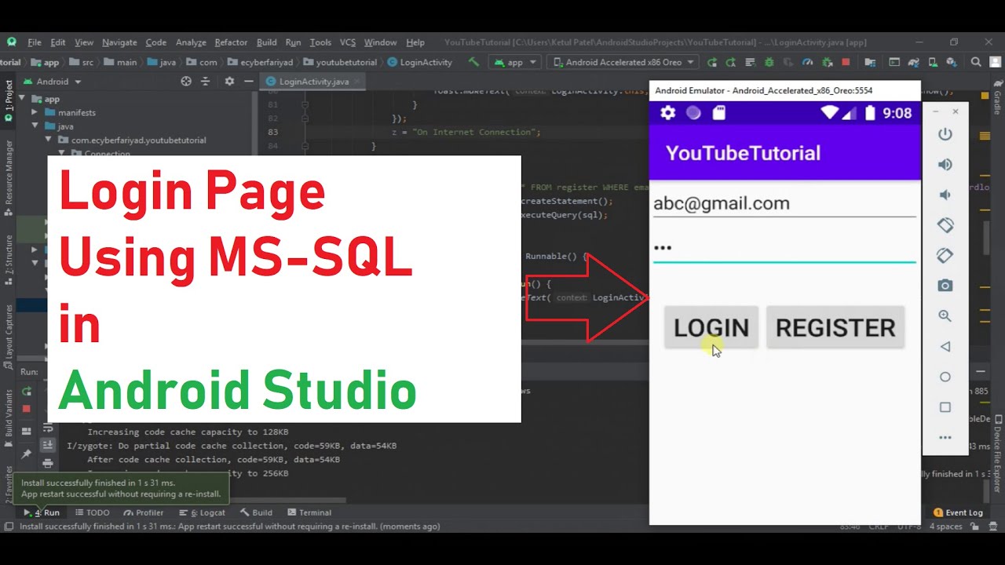Screen dimensions: 1005x565
Task: Click the emulator power button
Action: (945, 134)
